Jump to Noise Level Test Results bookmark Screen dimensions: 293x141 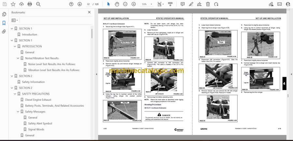(x=52, y=64)
